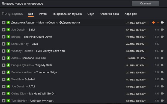Play Whitney Houston I Will Always Love You
Image resolution: width=167 pixels, height=104 pixels.
4,51
